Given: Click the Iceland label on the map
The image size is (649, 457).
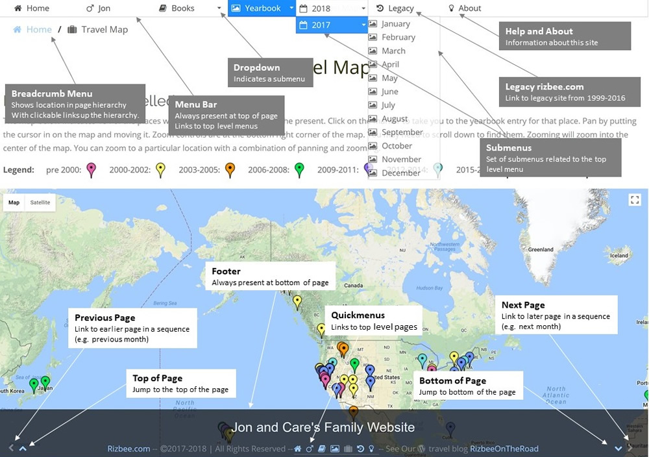Looking at the screenshot, I should pos(618,256).
